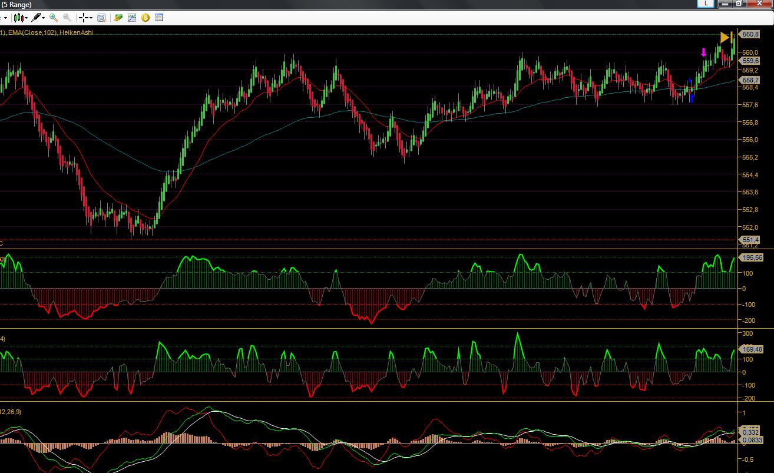Click the 558,7 EMA price marker
This screenshot has width=774, height=473.
tap(750, 80)
